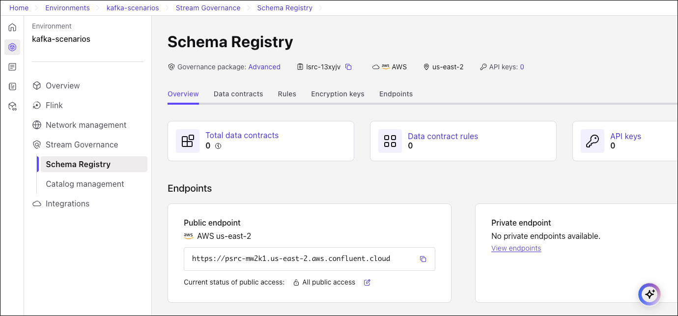The height and width of the screenshot is (316, 678).
Task: Open Total data contracts card link
Action: [242, 136]
